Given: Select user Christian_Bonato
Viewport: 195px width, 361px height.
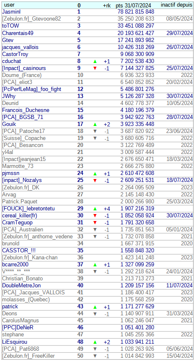Looking at the screenshot, I should point(22,279).
